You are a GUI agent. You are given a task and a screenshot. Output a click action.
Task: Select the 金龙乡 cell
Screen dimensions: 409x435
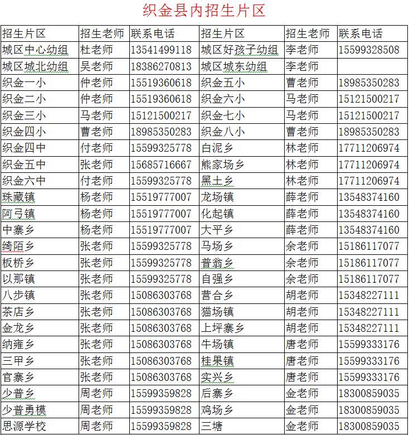[x=40, y=328]
